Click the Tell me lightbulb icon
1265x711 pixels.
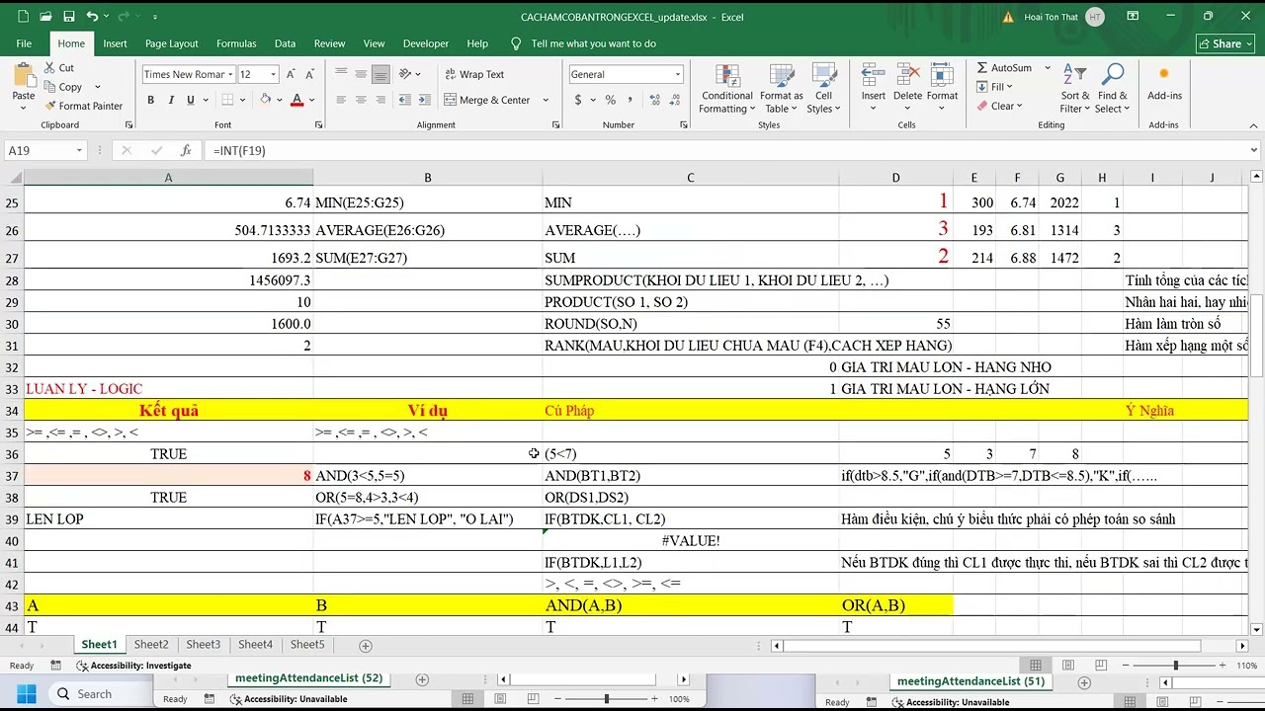(x=516, y=43)
